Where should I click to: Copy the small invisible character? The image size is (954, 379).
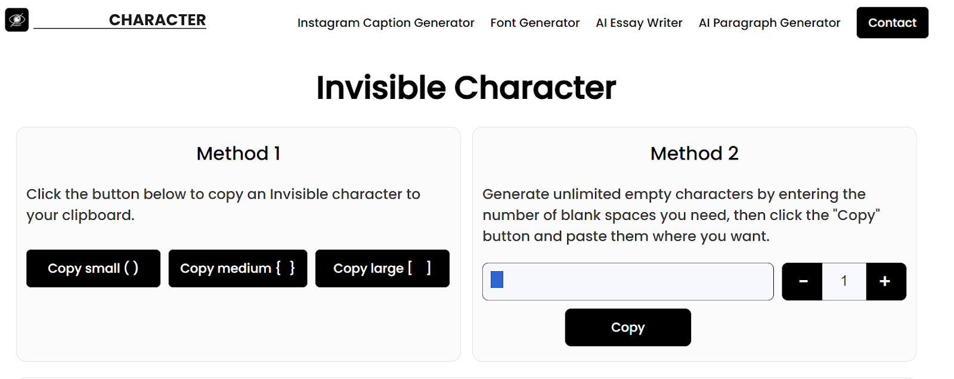[x=93, y=269]
